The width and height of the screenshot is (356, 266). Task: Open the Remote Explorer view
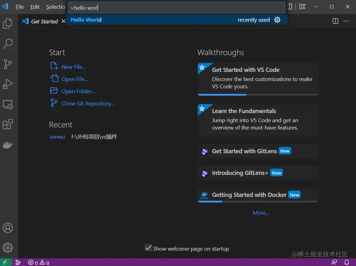[8, 104]
